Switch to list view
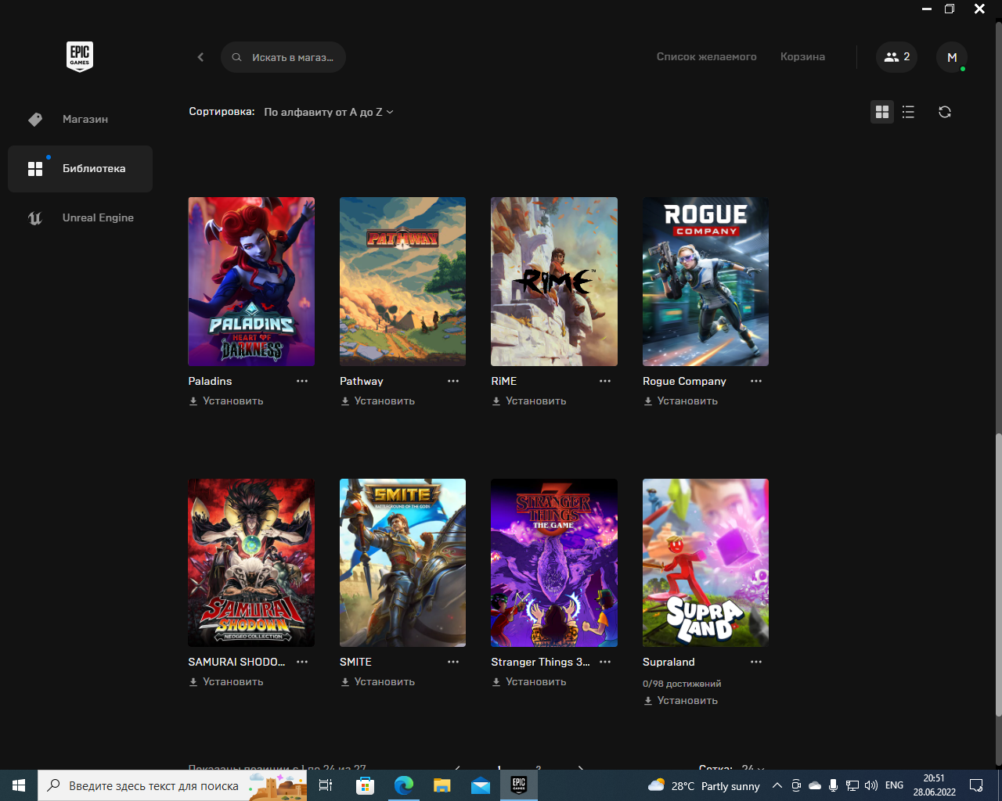Image resolution: width=1002 pixels, height=801 pixels. click(x=908, y=112)
